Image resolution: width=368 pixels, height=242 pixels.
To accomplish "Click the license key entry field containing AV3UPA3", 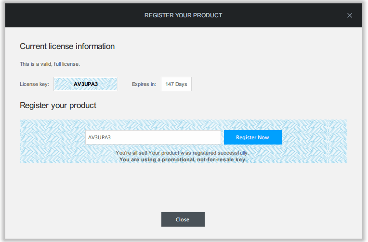I will [x=153, y=137].
